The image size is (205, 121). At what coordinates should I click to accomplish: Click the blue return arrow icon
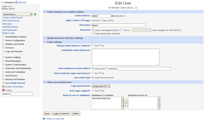coord(44,119)
